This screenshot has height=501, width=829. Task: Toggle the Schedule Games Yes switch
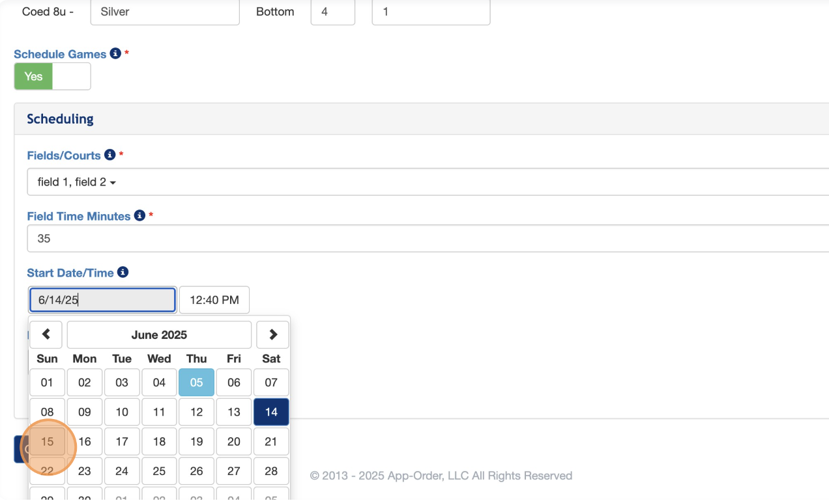(x=52, y=77)
